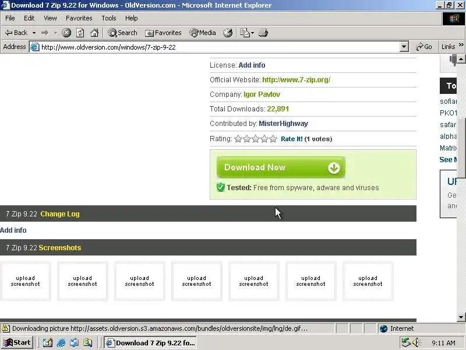The image size is (466, 350).
Task: Click Add info under Change Log
Action: 13,230
